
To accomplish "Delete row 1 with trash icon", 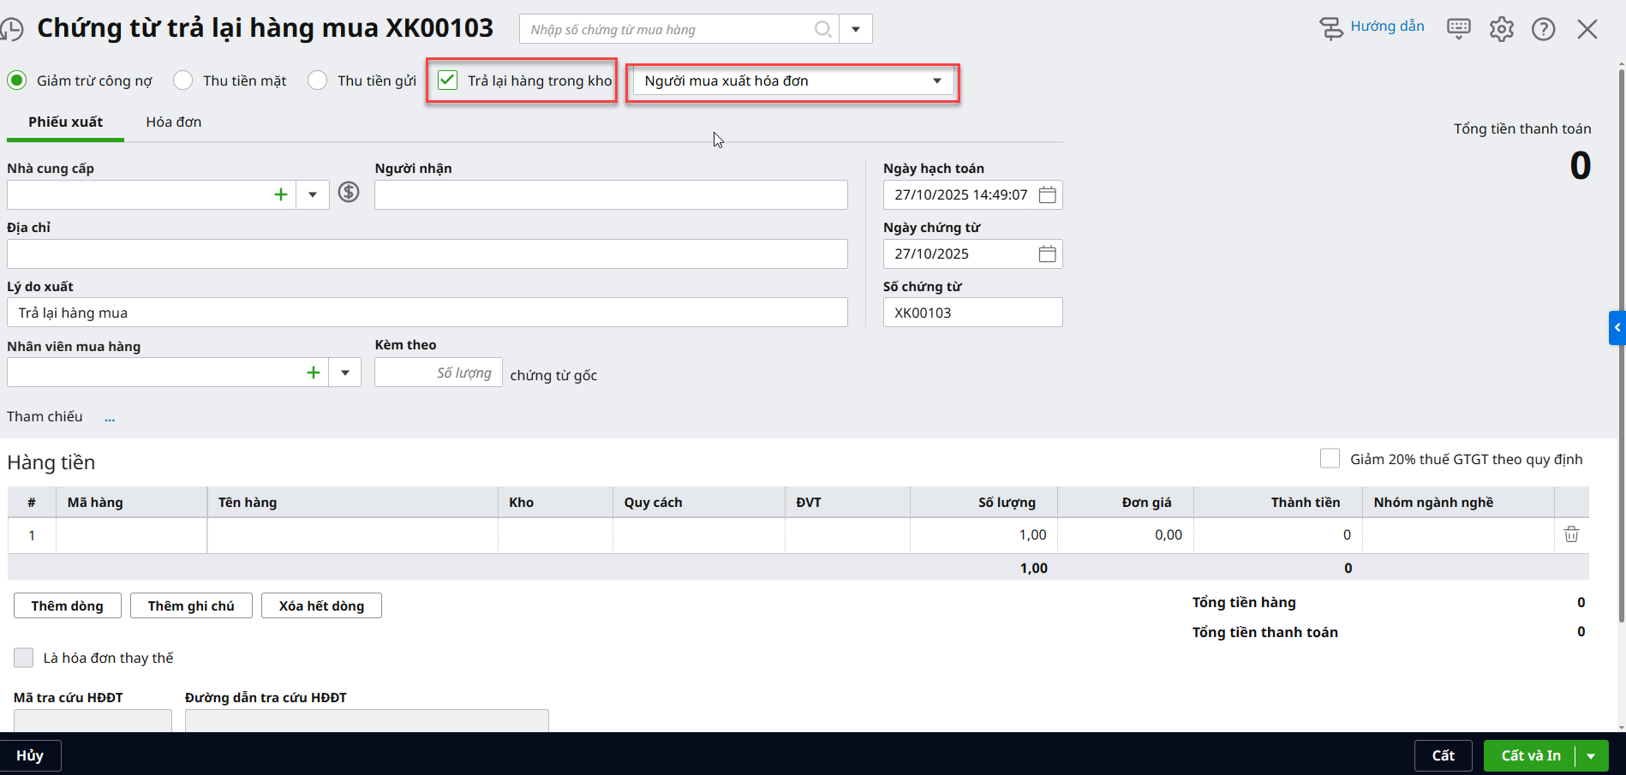I will (1571, 534).
